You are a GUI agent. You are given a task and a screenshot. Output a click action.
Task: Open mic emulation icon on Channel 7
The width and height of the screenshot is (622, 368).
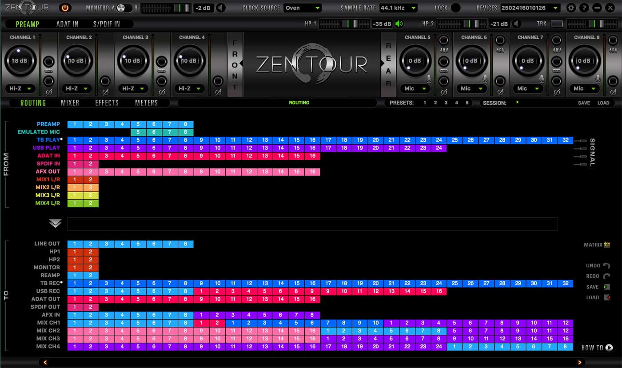click(x=542, y=79)
